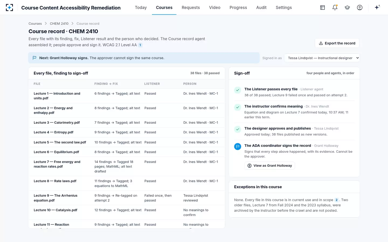Click the graduation cap icon
This screenshot has height=242, width=388.
(x=347, y=8)
